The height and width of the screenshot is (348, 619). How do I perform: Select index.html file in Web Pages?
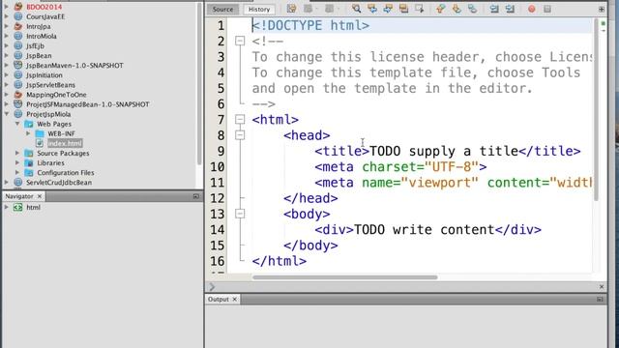click(65, 143)
